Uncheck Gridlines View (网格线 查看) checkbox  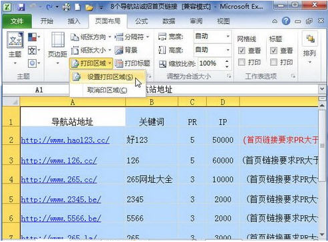click(242, 51)
